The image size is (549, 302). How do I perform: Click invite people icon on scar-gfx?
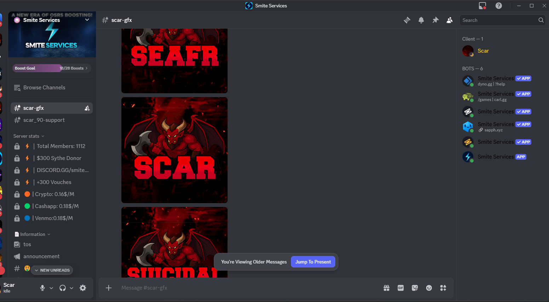coord(87,108)
